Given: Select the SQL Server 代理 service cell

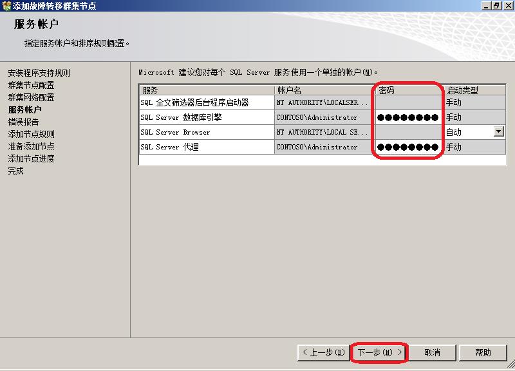Looking at the screenshot, I should [x=207, y=147].
